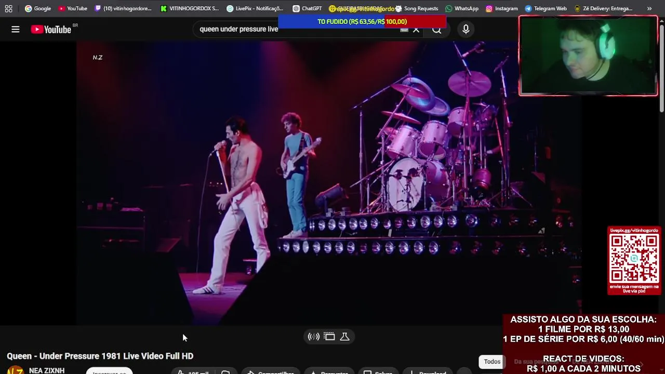
Task: Open the Kick VITINHOGORDOX bookmark
Action: (190, 8)
